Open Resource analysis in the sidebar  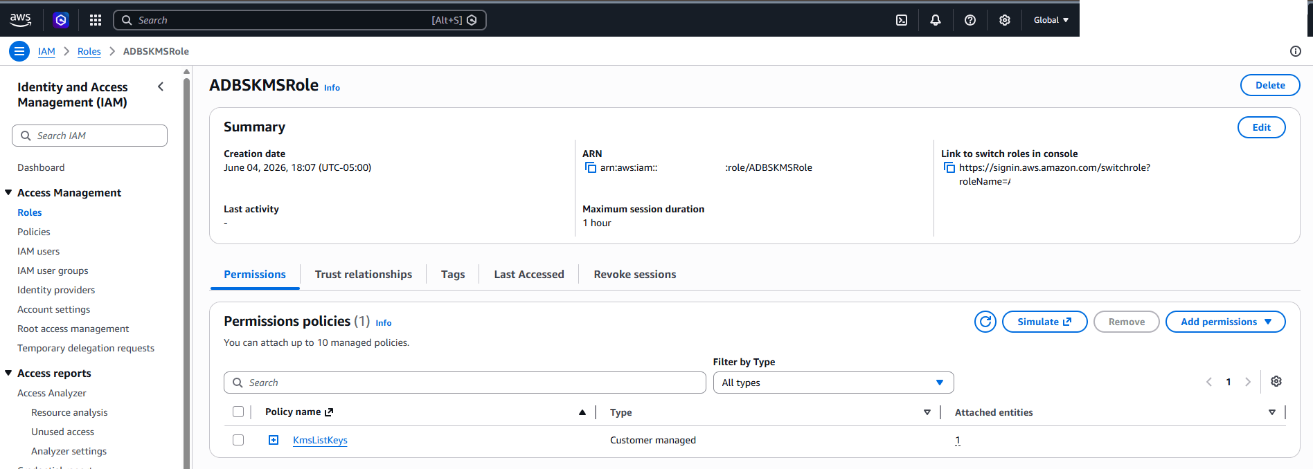(69, 412)
